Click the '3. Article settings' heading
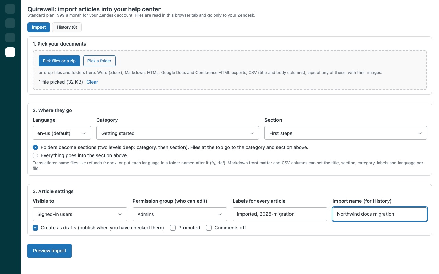 coord(53,191)
